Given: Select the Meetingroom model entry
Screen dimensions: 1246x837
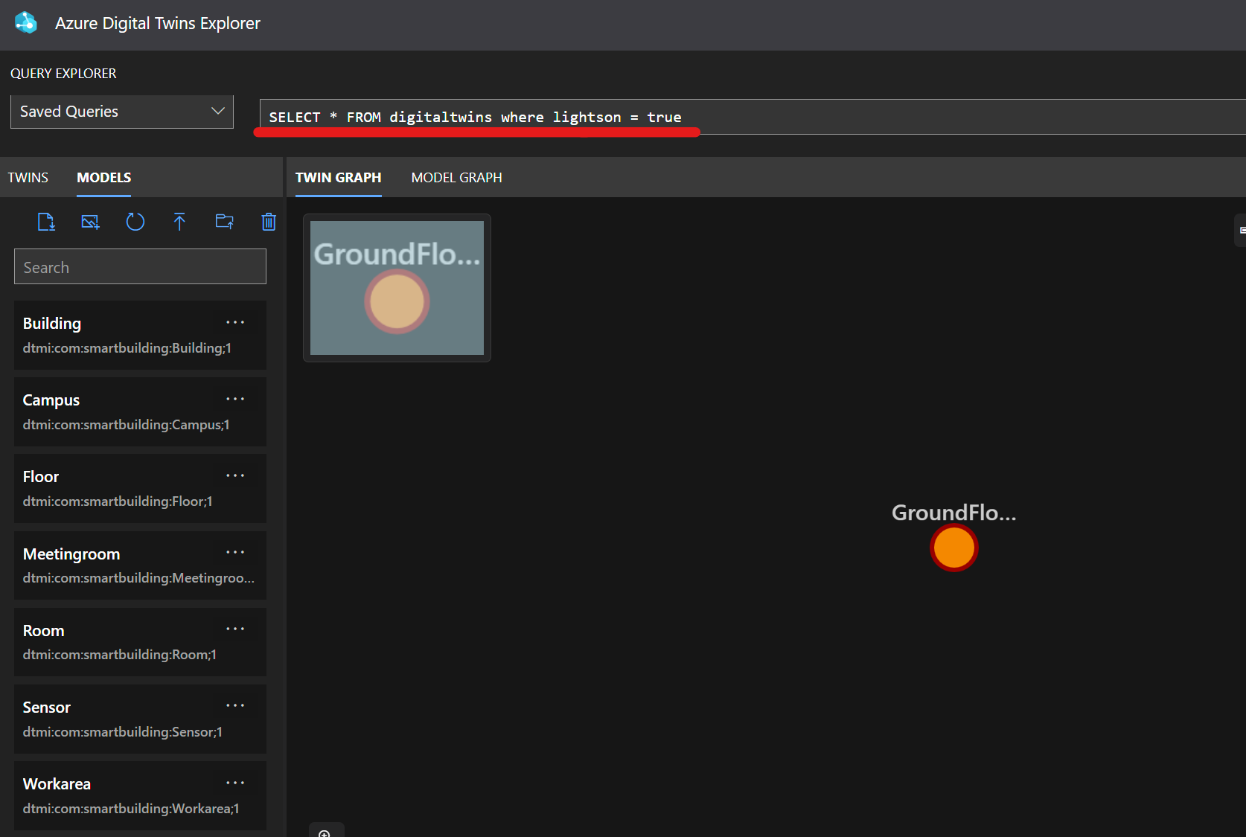Looking at the screenshot, I should click(140, 565).
